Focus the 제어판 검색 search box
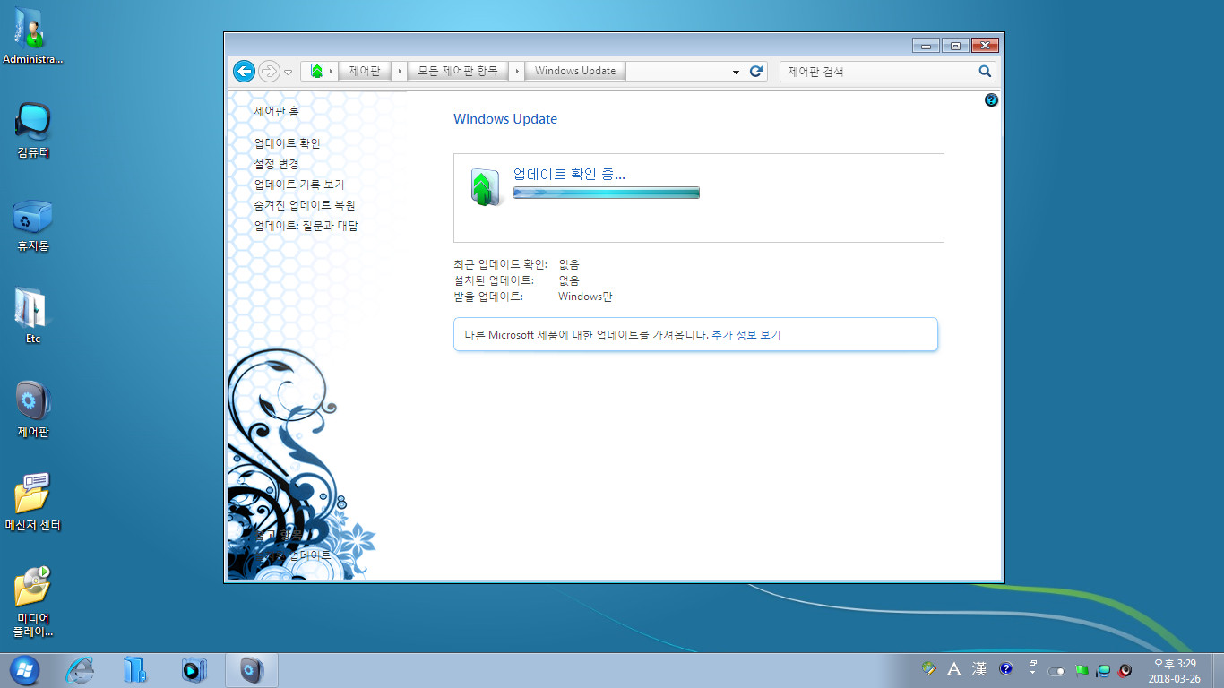This screenshot has width=1224, height=688. tap(878, 72)
